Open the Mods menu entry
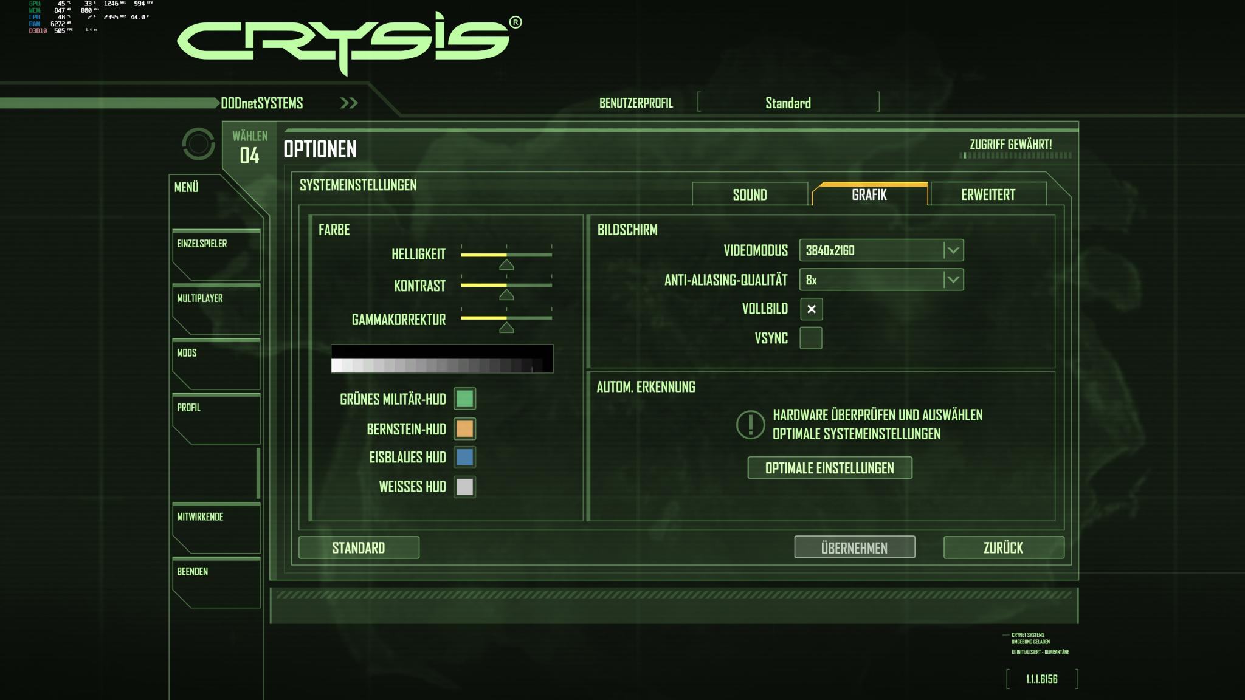This screenshot has width=1245, height=700. click(x=216, y=364)
